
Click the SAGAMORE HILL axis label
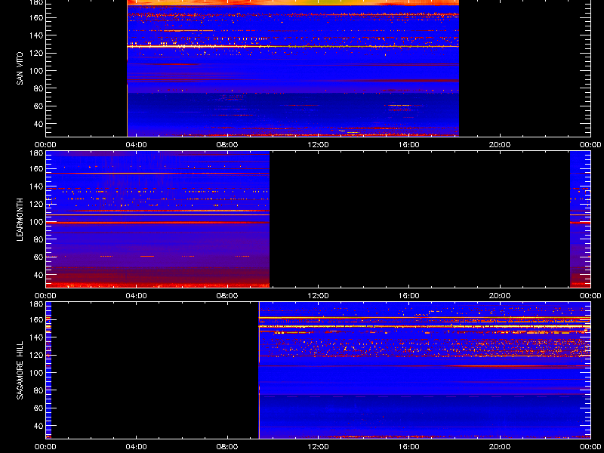coord(20,370)
